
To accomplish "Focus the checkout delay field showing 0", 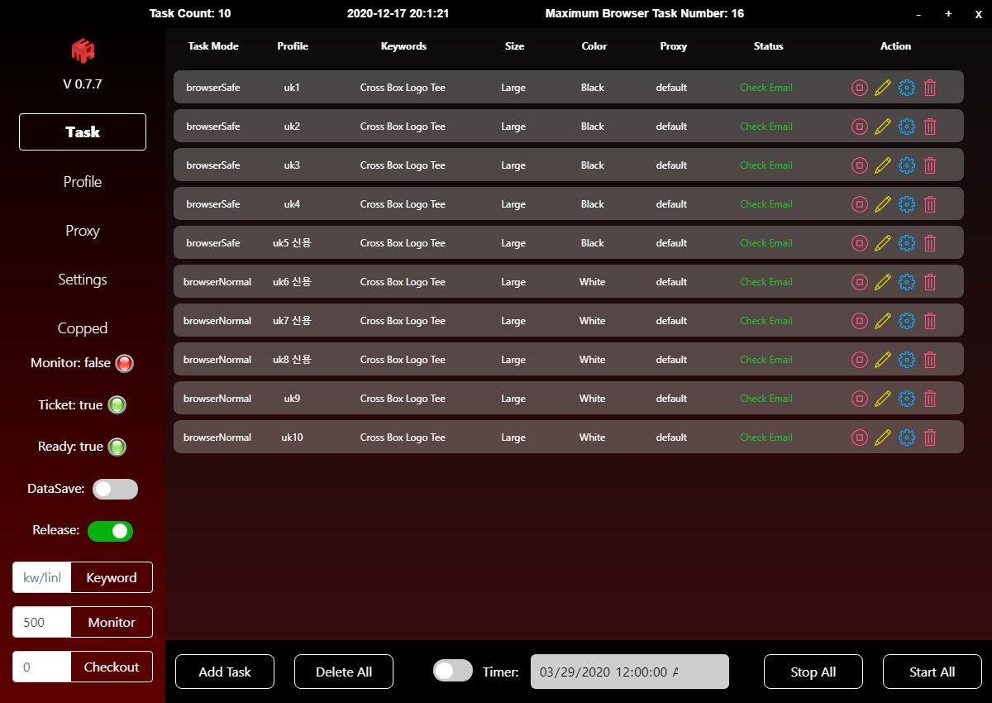I will (42, 667).
